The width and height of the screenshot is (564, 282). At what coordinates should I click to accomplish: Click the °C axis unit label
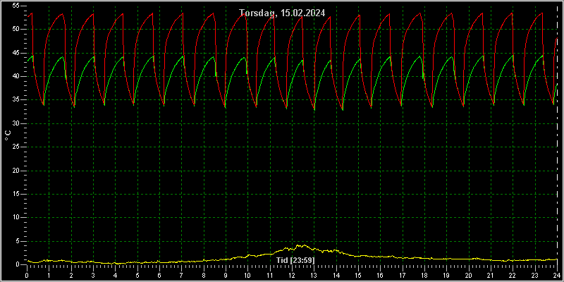pos(8,135)
